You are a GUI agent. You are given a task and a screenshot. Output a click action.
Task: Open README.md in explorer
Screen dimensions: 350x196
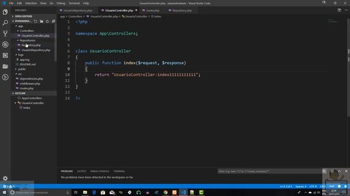click(x=27, y=64)
